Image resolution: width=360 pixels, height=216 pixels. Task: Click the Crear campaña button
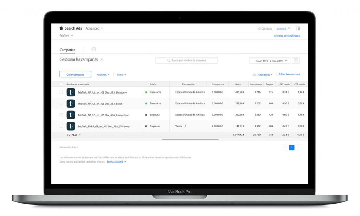75,74
